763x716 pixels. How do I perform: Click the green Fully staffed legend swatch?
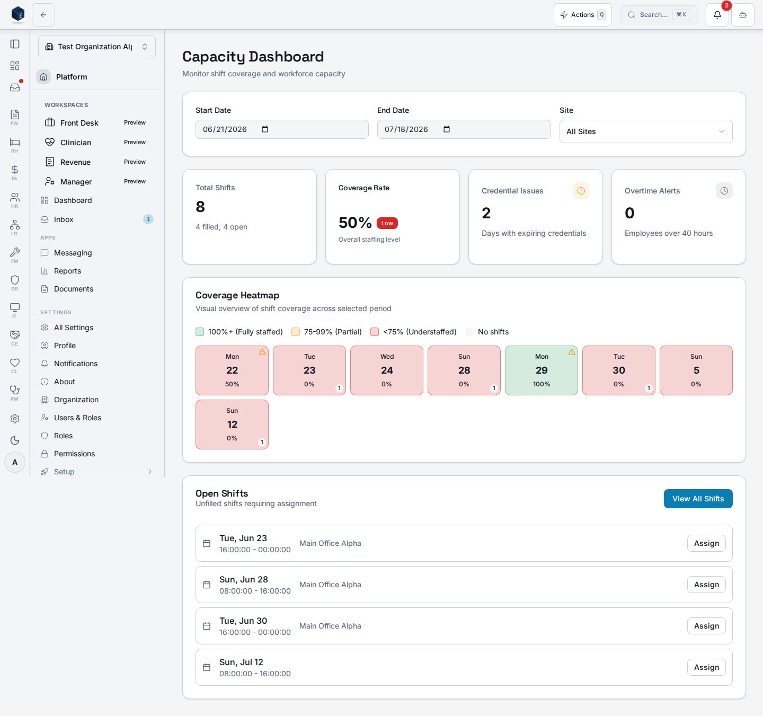200,332
